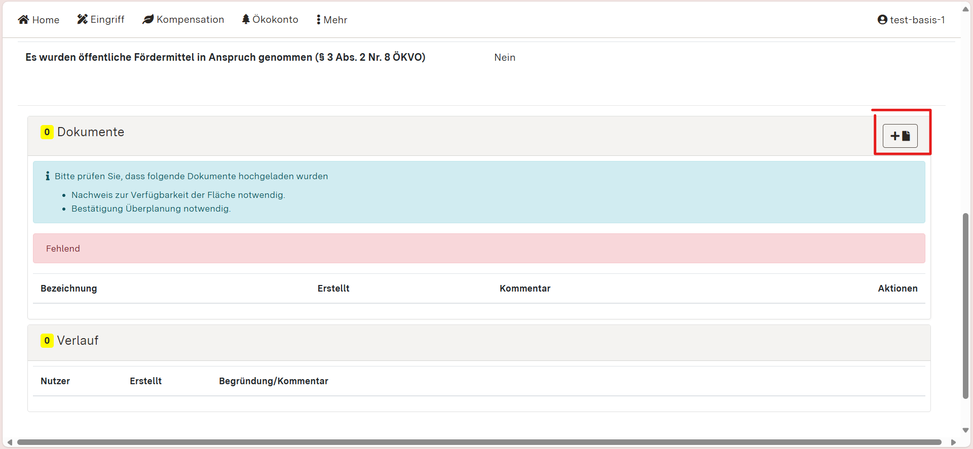Click the scroll up arrow
973x449 pixels.
tap(965, 9)
